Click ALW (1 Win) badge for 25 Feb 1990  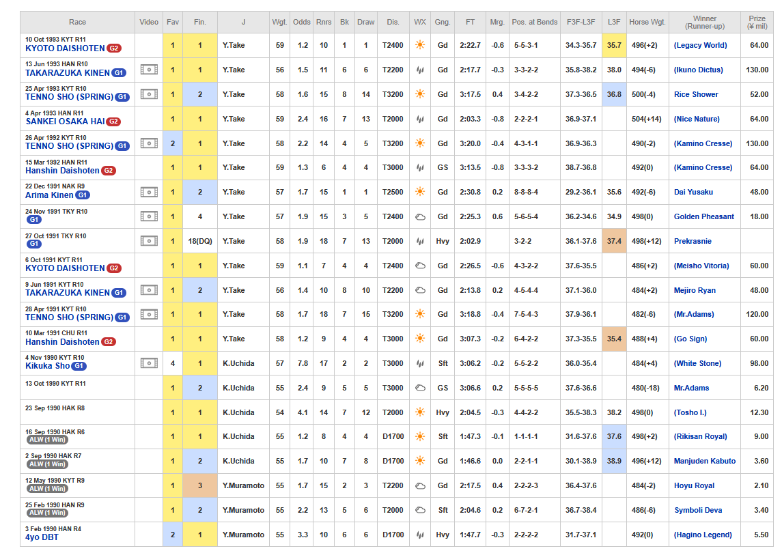pos(47,513)
